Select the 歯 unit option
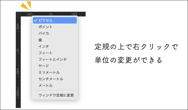Screen dimensions: 188x110 coord(40,40)
